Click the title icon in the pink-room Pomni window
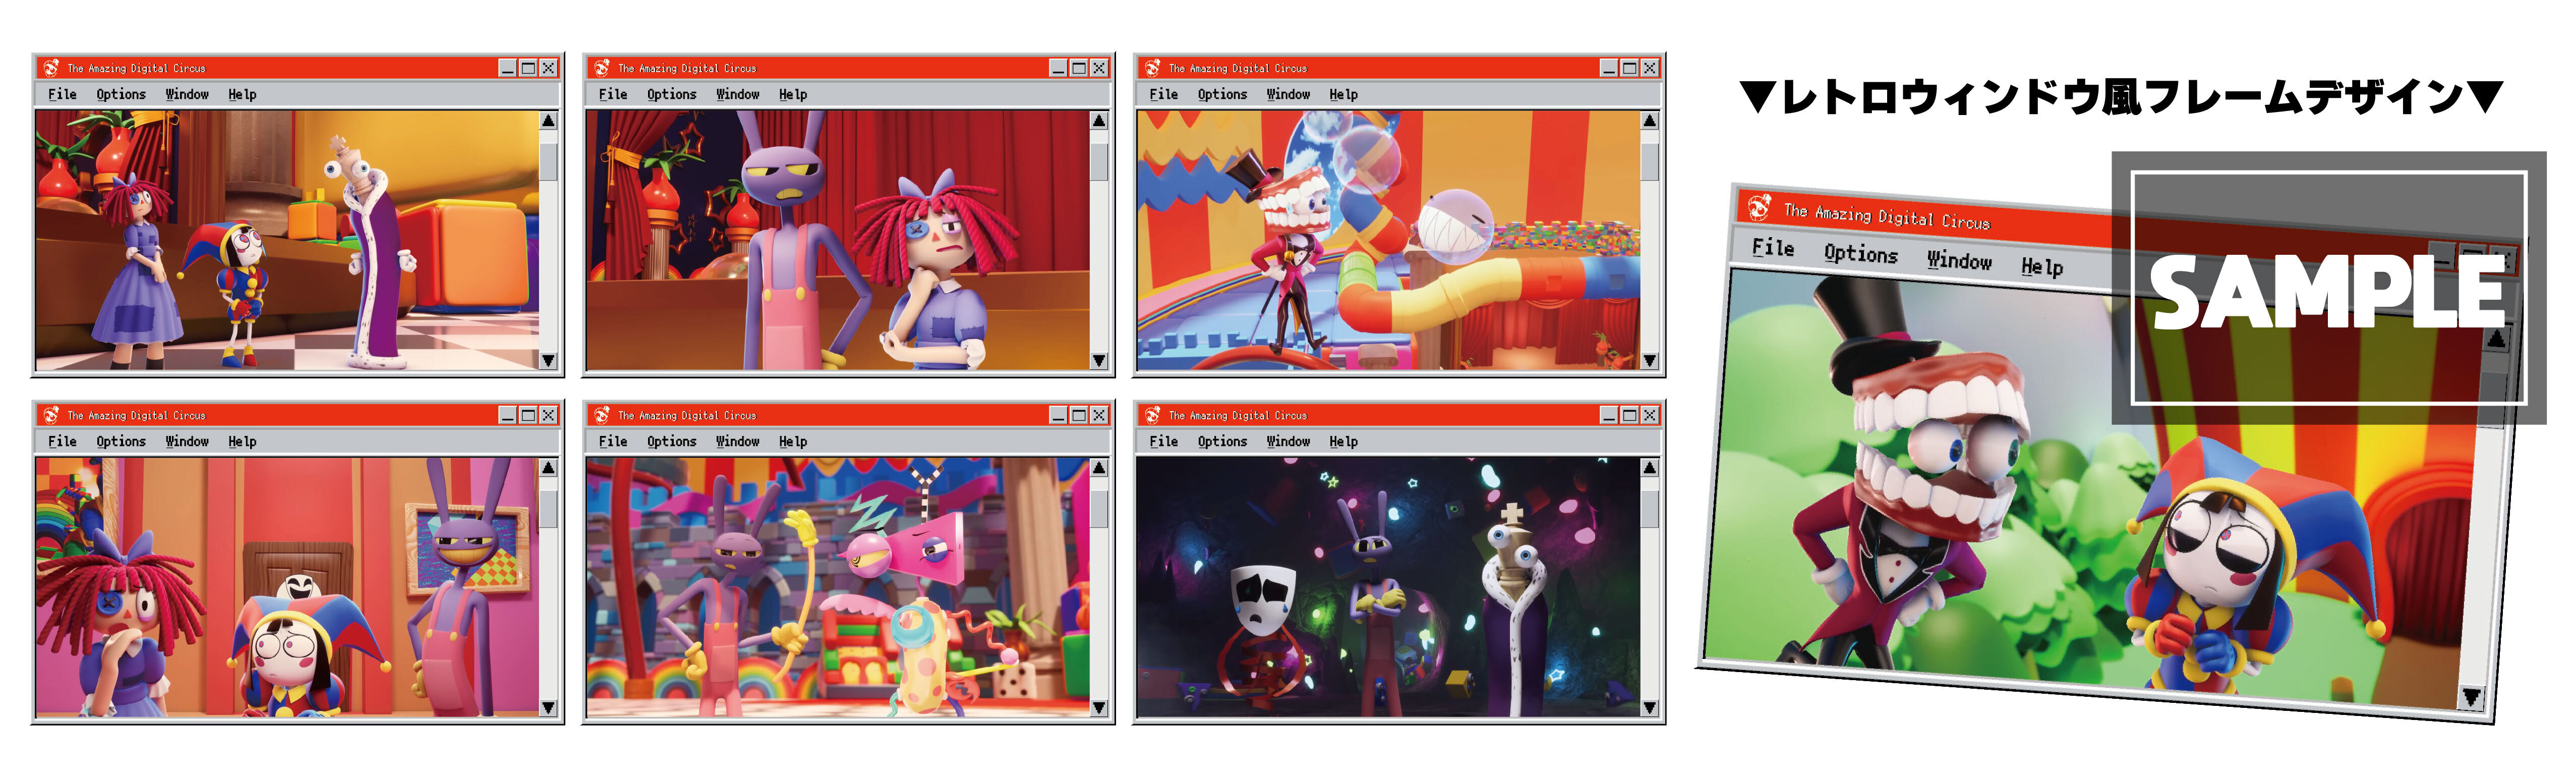 [51, 415]
